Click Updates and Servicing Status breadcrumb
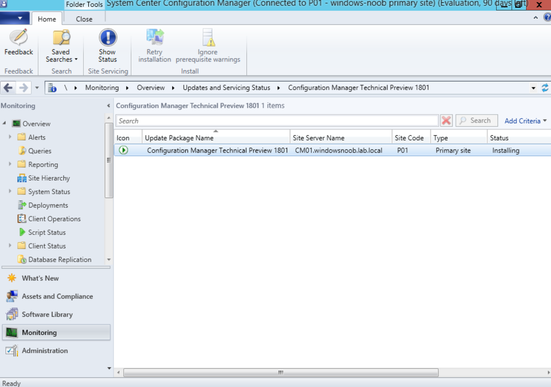 pyautogui.click(x=227, y=88)
